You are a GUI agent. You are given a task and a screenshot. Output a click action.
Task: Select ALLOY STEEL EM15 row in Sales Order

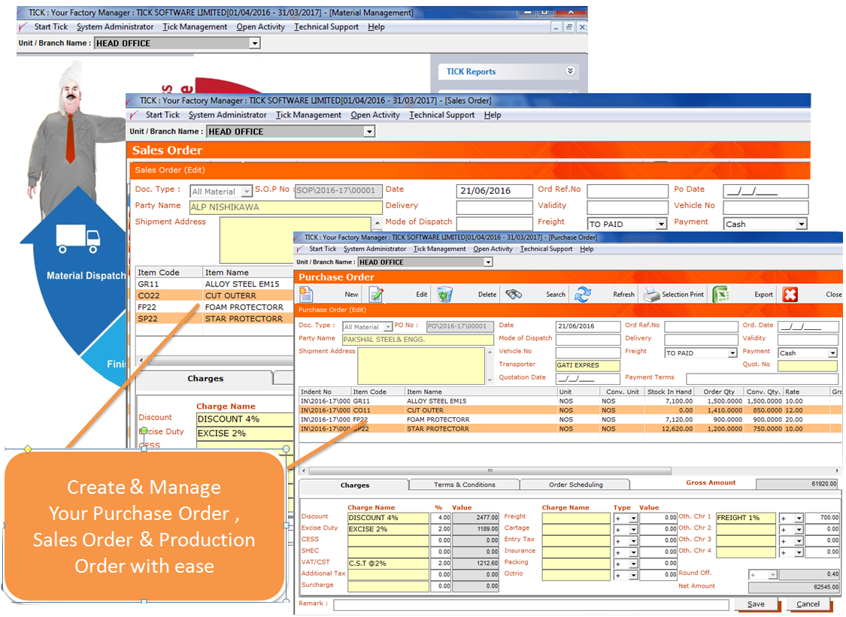pos(215,284)
